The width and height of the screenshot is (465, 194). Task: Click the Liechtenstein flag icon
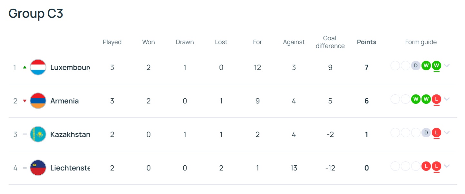click(x=38, y=168)
